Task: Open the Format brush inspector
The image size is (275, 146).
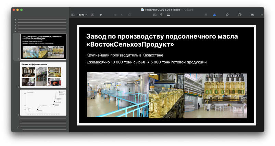Action: tap(227, 15)
